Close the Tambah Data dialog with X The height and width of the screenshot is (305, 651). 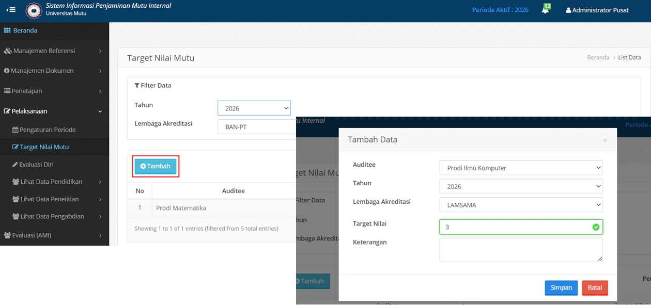[605, 140]
